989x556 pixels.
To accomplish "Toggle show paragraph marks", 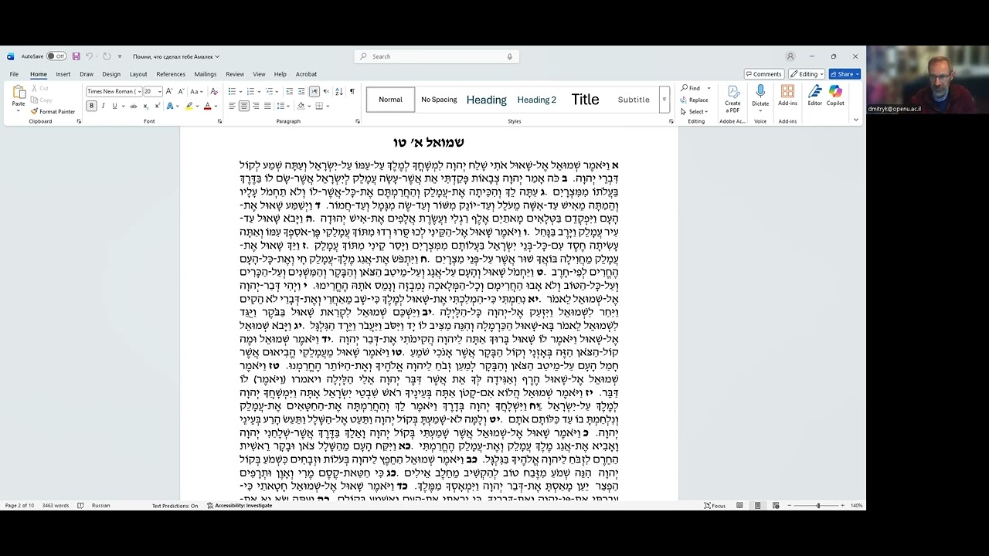I will tap(352, 91).
